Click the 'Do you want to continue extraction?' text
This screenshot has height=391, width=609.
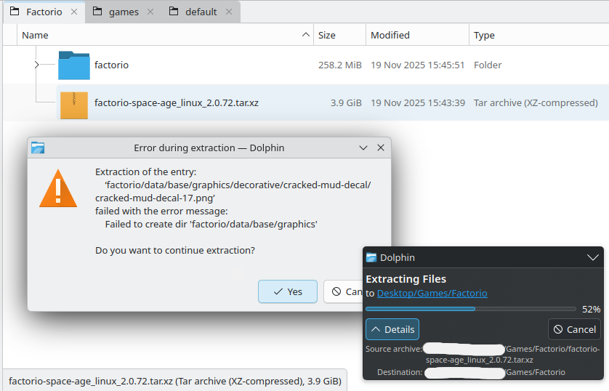[175, 251]
